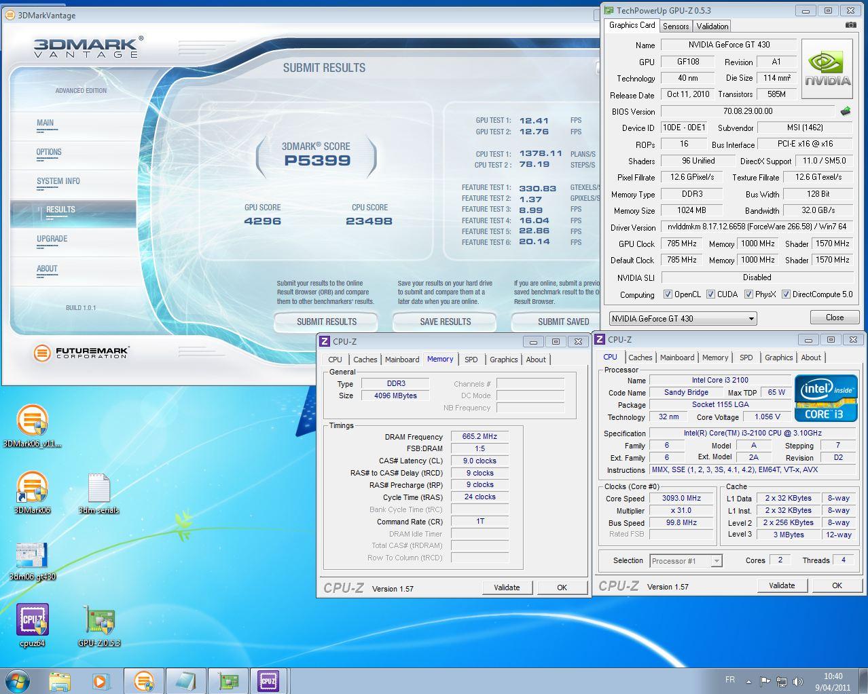Open the network status tray icon

point(782,681)
